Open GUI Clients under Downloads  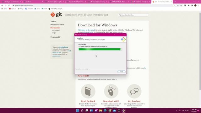coord(56,30)
